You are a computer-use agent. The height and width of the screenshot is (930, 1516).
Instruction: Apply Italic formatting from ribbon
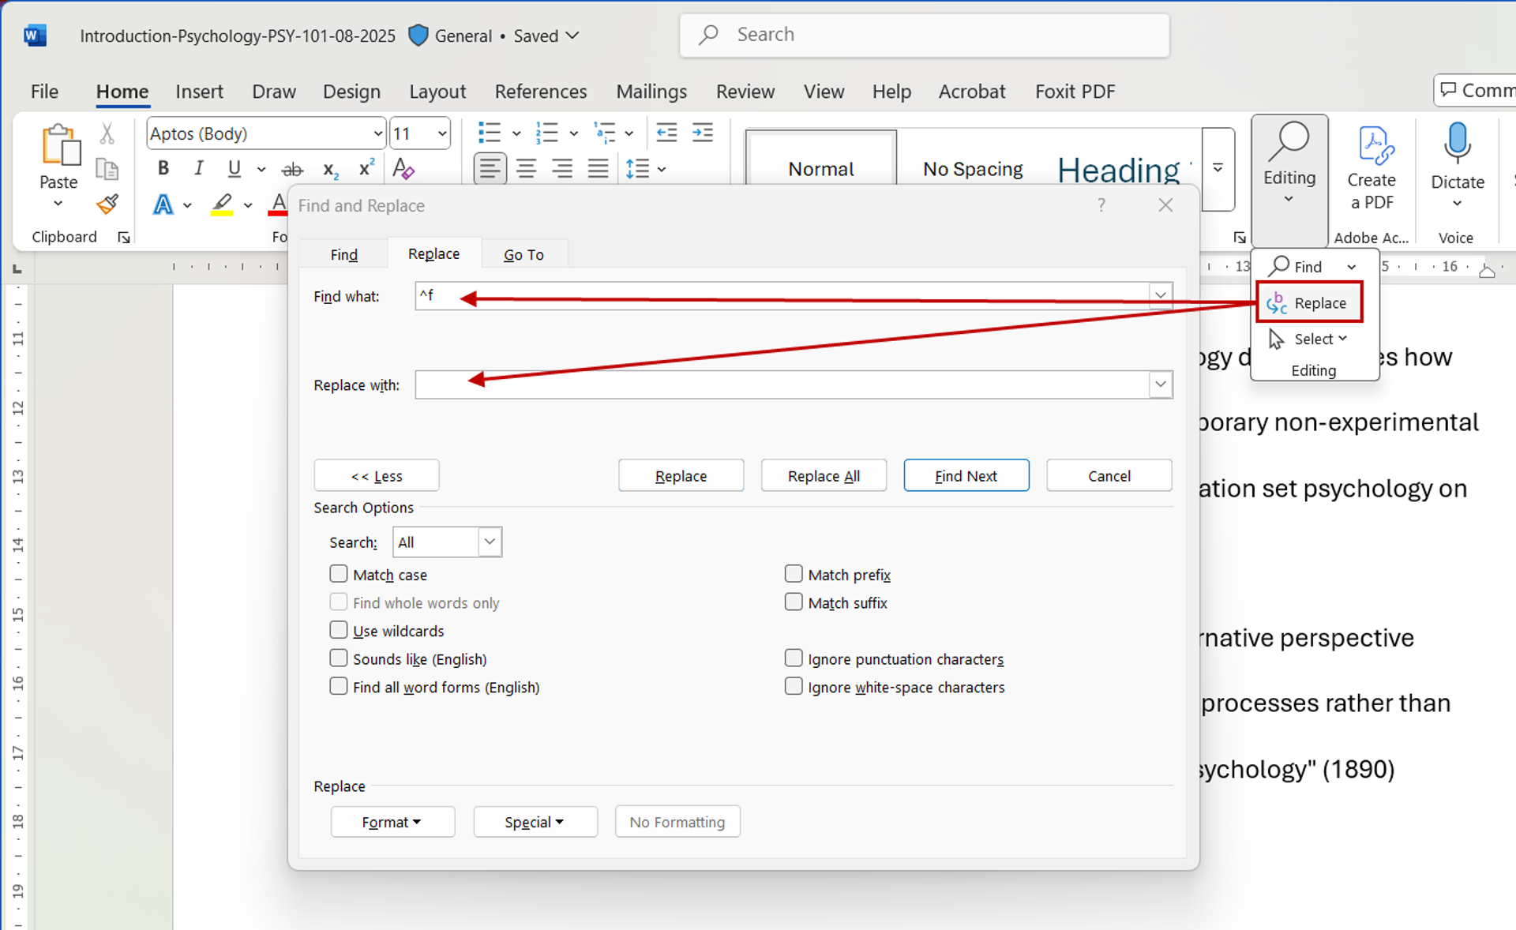[199, 168]
